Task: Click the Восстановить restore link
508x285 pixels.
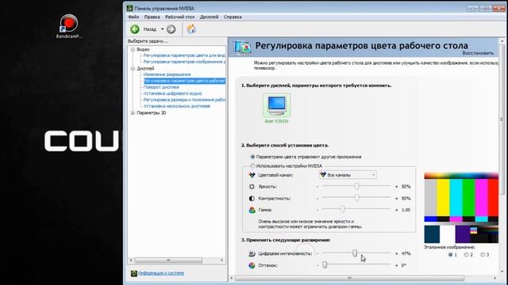Action: pos(478,53)
